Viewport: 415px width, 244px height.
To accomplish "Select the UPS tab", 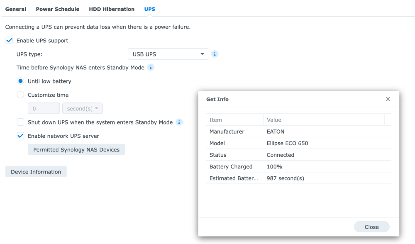I will [149, 9].
